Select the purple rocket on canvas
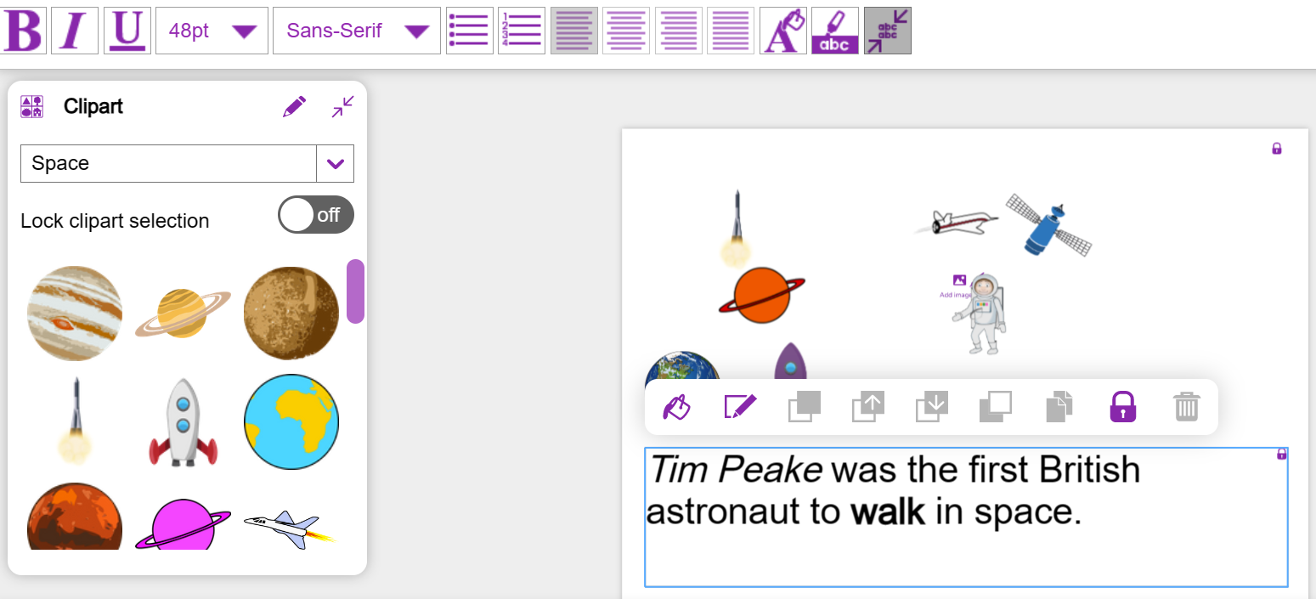 790,362
